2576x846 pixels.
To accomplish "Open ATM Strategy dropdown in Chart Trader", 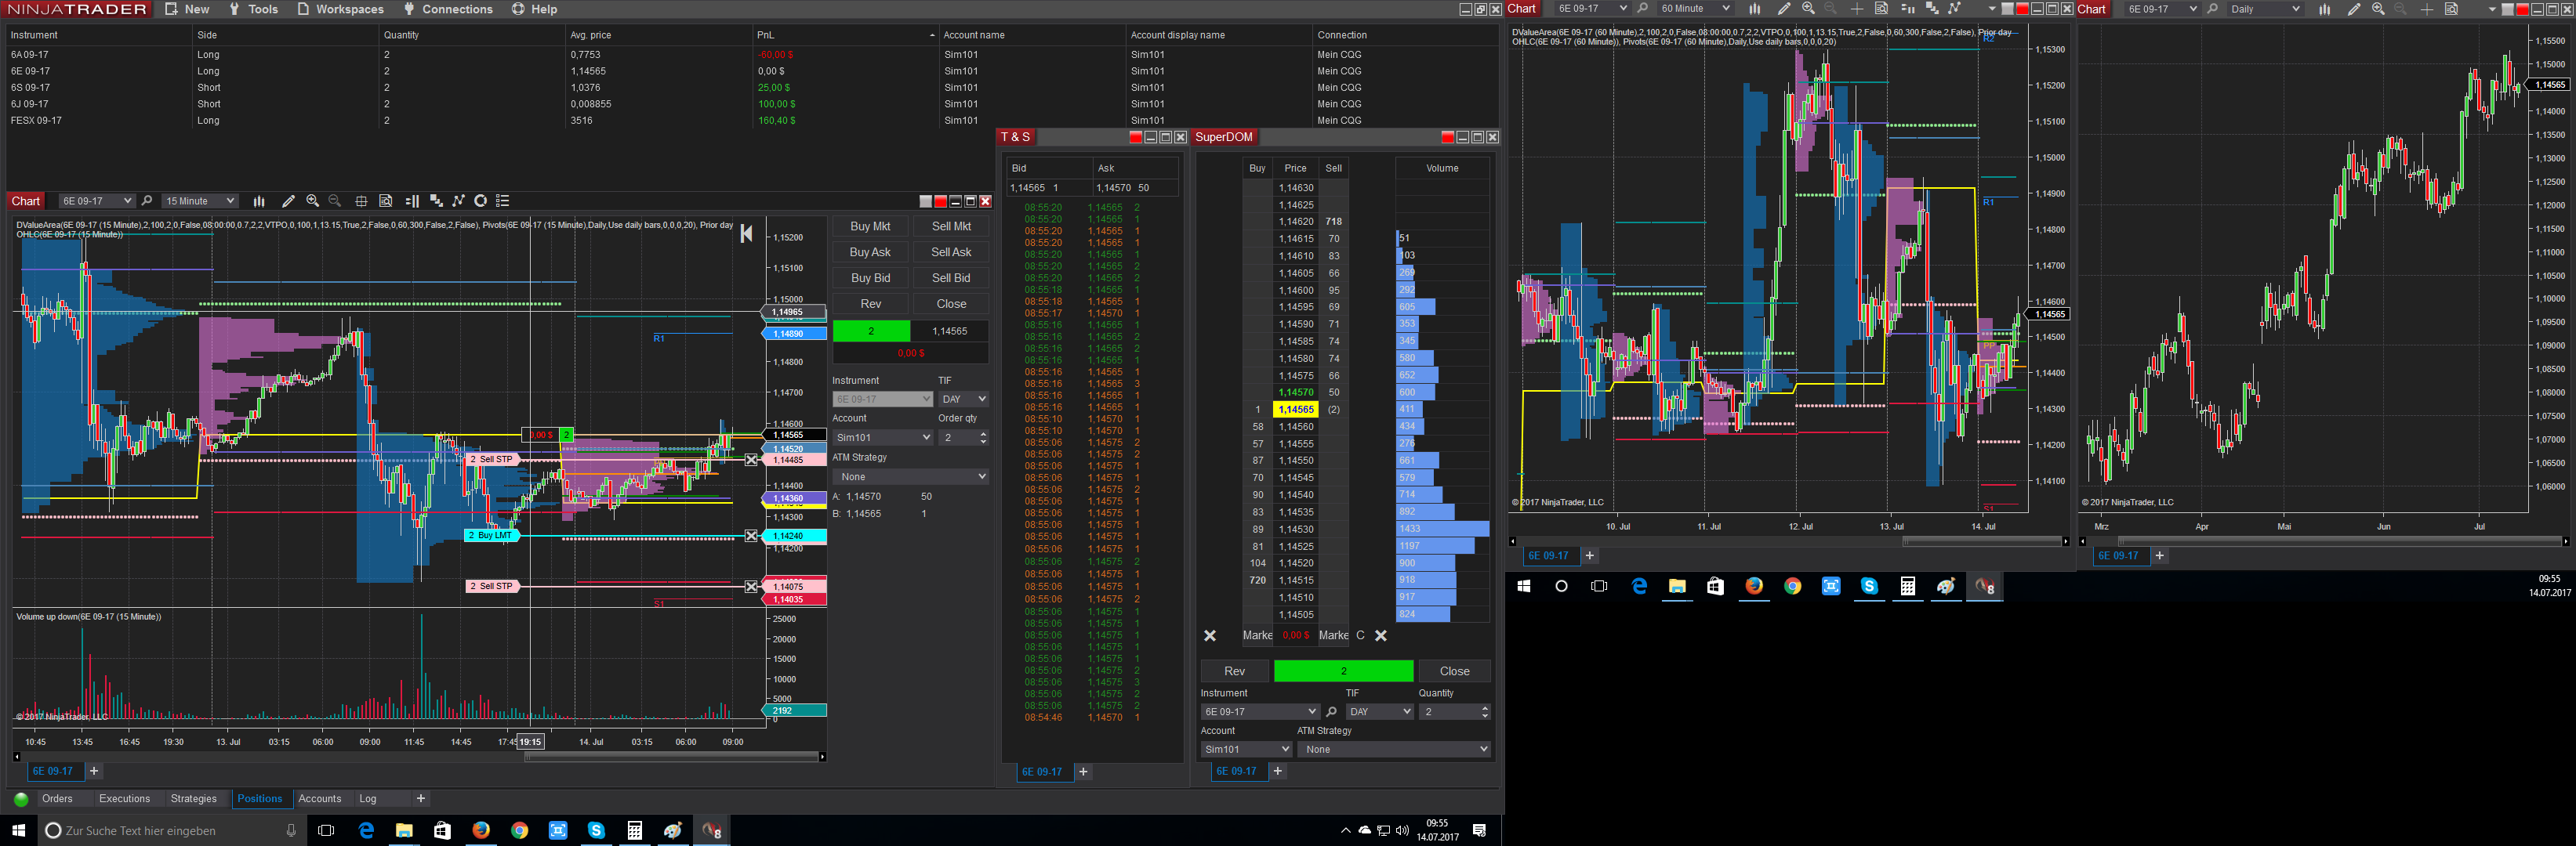I will click(x=911, y=477).
